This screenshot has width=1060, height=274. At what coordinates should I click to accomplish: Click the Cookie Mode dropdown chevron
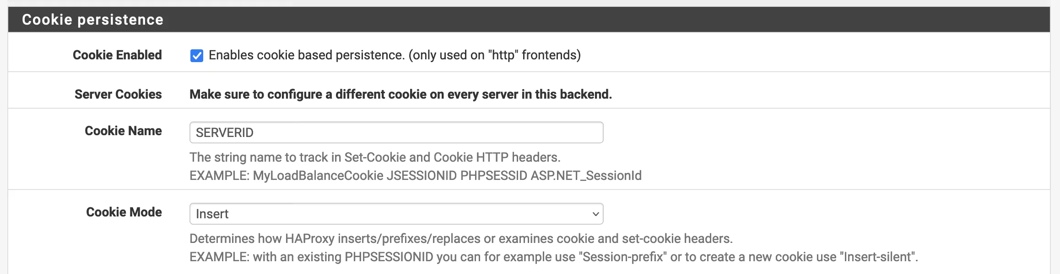click(595, 213)
